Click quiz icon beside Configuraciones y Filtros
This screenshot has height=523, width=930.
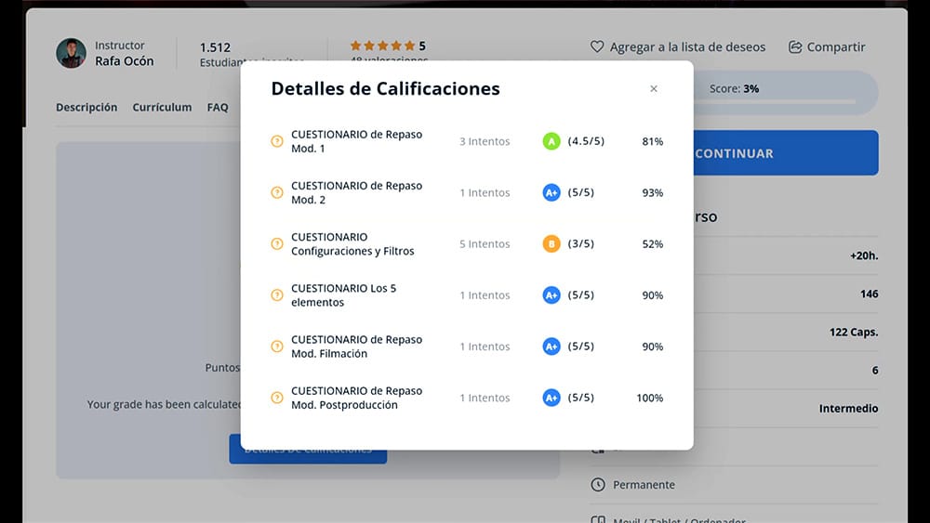click(x=277, y=244)
